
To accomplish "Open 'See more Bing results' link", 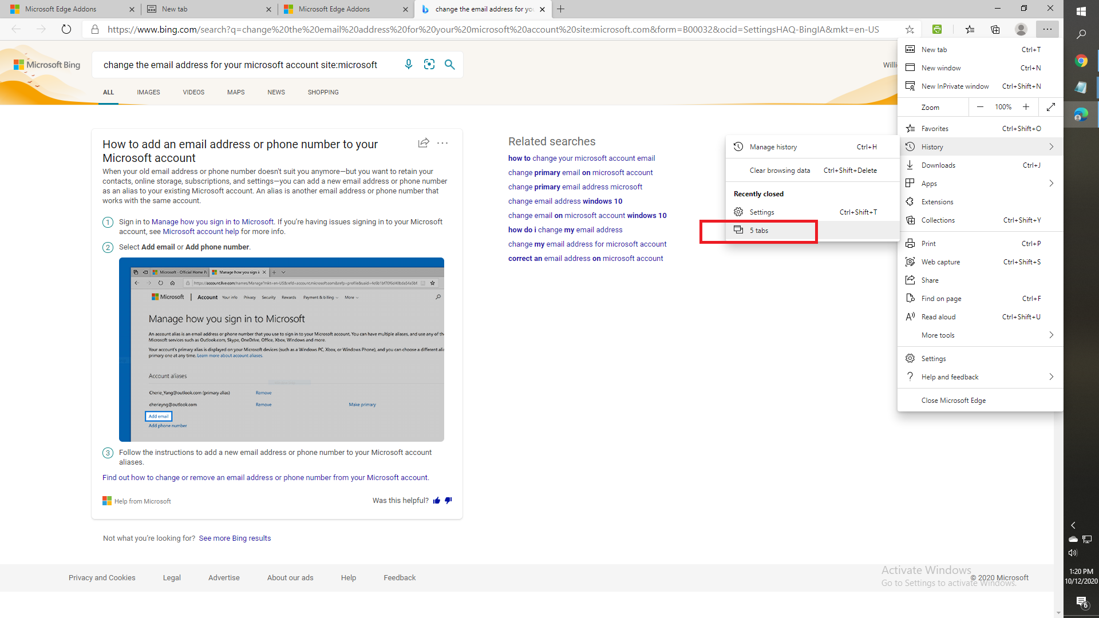I will (235, 538).
